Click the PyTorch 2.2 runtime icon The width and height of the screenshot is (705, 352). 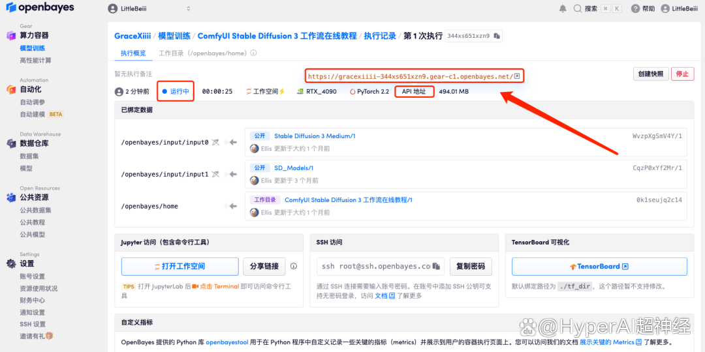coord(352,92)
